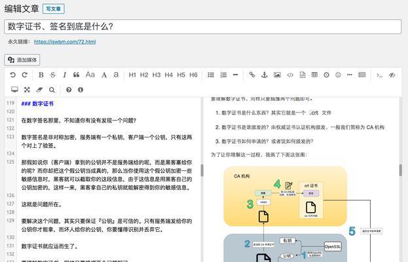The image size is (408, 262).
Task: Click the keyboard-style icon in toolbar
Action: (x=362, y=75)
